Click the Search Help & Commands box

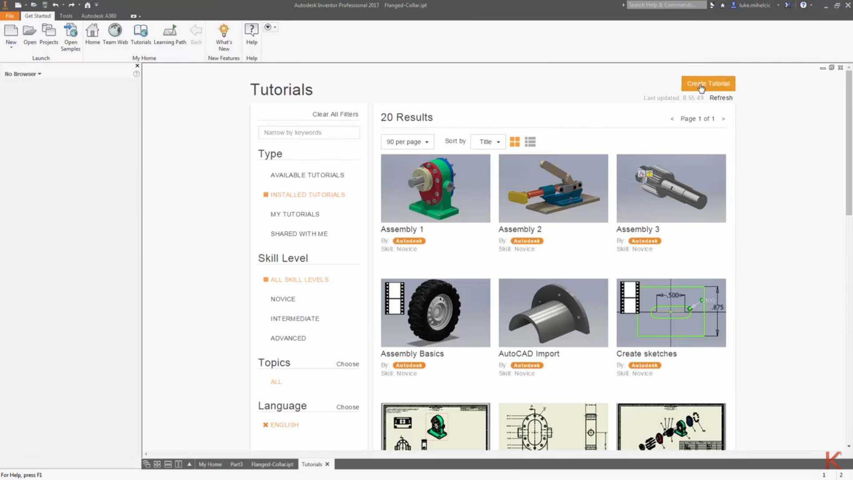pos(666,5)
